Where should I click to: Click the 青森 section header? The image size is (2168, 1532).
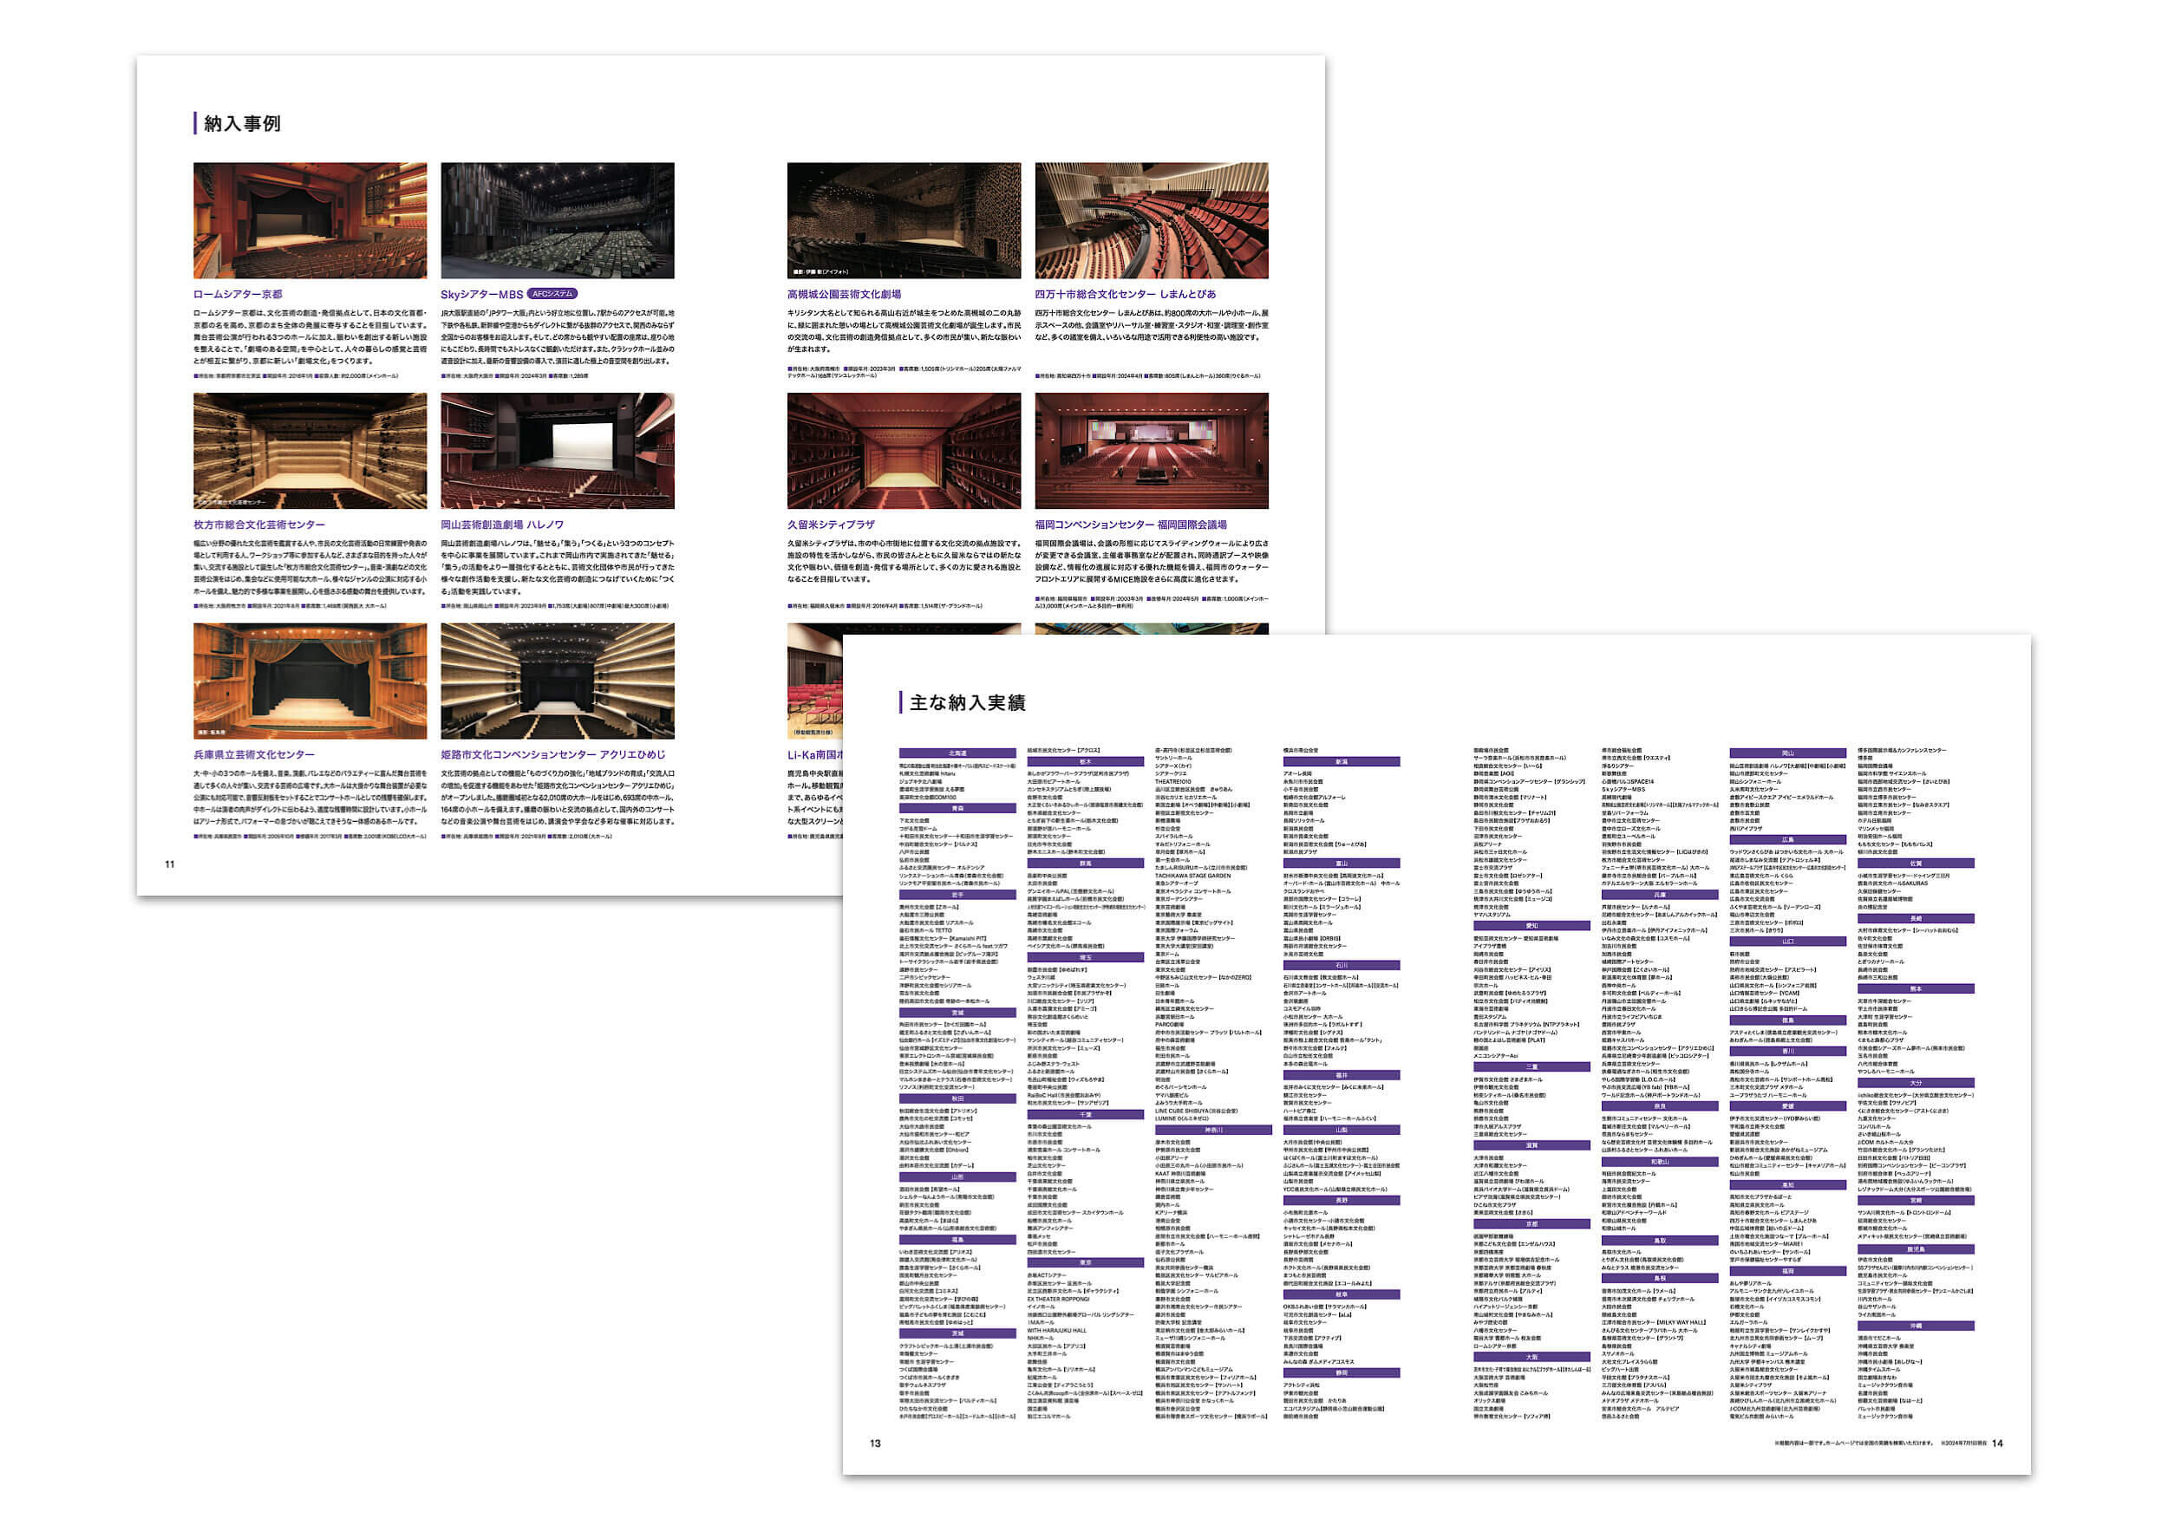coord(957,809)
